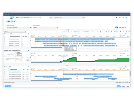This screenshot has width=134, height=100.
Task: Click the megaphone icon in the header
Action: click(x=116, y=18)
